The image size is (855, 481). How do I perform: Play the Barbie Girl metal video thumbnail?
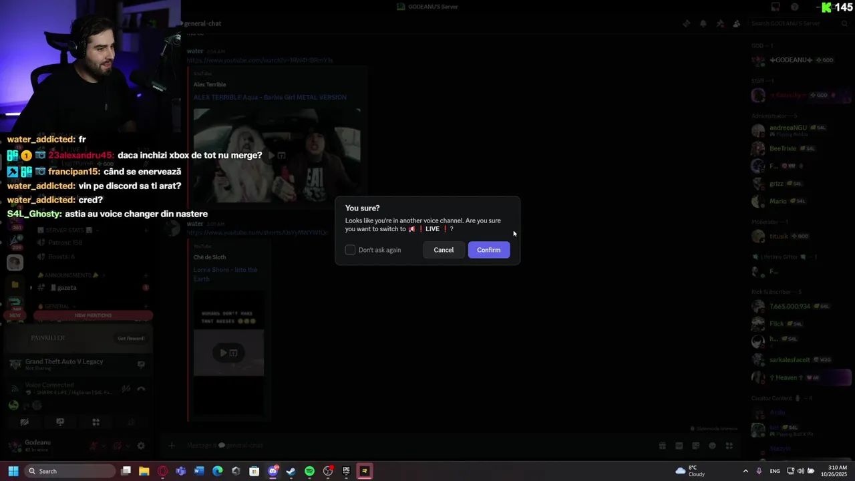[x=277, y=154]
